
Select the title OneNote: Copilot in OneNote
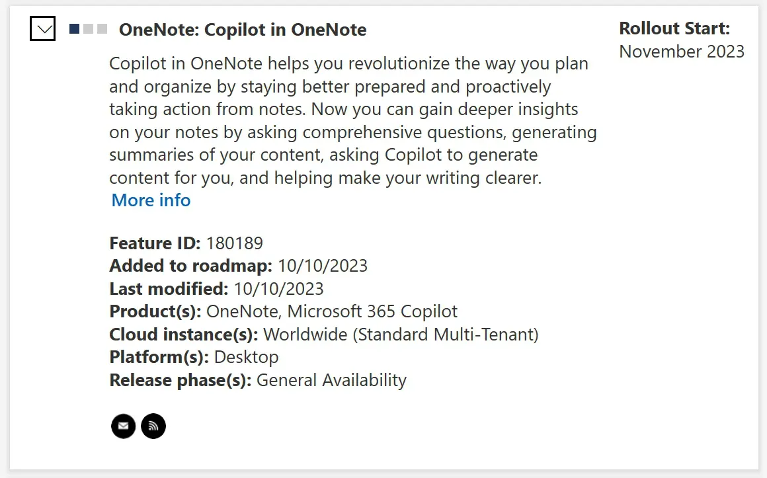[243, 29]
